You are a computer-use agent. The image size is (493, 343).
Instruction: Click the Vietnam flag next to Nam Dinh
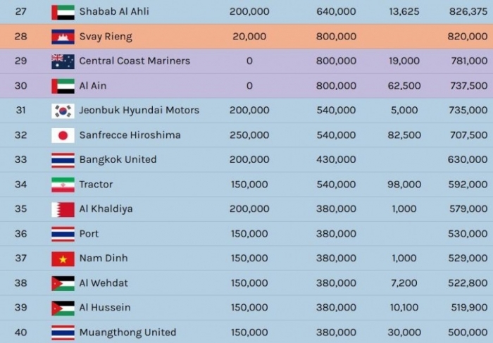(63, 258)
